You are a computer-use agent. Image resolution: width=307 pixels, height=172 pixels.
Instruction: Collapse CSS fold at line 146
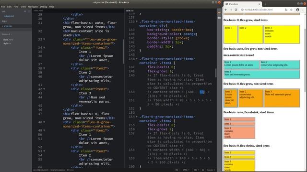pyautogui.click(x=137, y=59)
